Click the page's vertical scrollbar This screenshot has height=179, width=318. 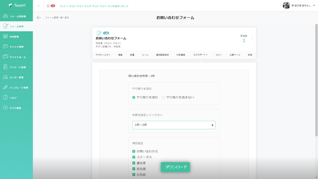point(316,82)
